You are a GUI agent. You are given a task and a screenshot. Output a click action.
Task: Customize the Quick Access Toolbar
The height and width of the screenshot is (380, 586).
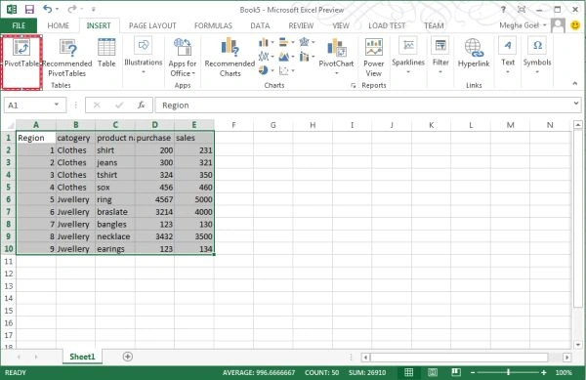pos(94,9)
